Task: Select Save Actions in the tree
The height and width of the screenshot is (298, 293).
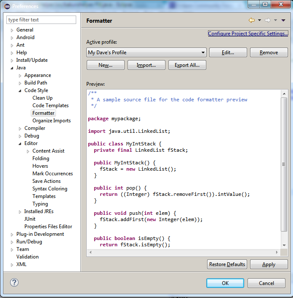Action: point(46,181)
